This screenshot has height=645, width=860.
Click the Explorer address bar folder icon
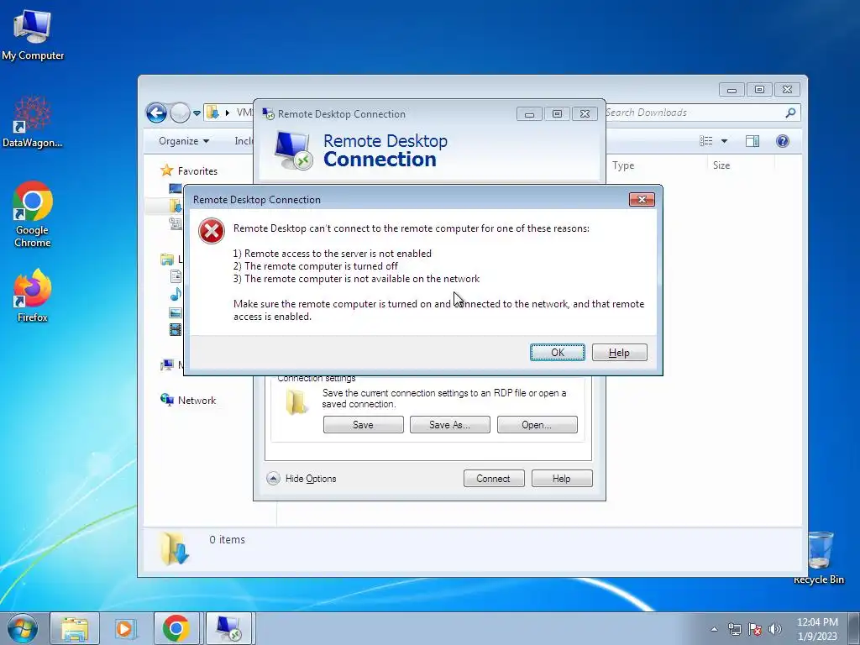[x=212, y=113]
